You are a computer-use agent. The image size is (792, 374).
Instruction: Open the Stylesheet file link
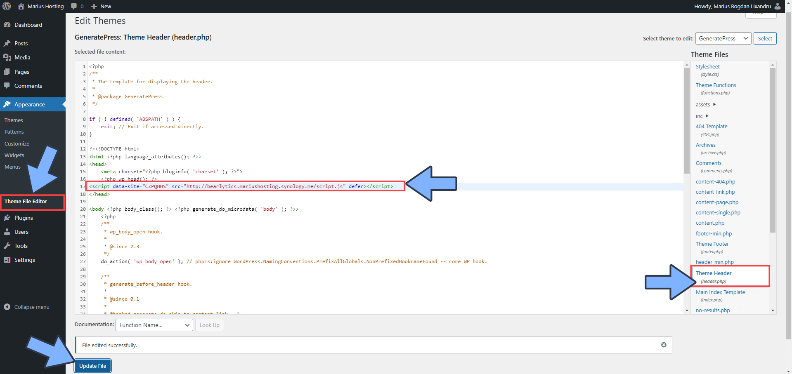coord(707,66)
